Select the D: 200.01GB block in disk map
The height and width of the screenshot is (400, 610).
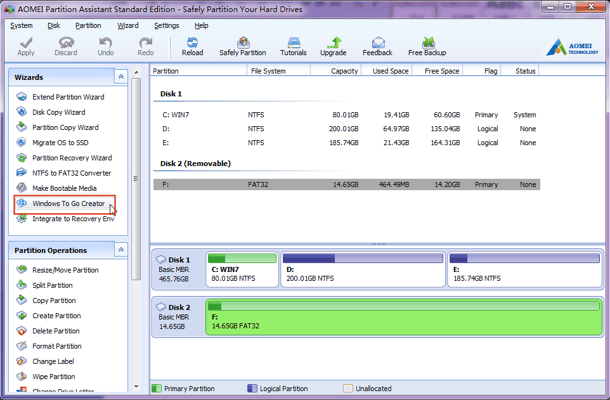pos(363,269)
